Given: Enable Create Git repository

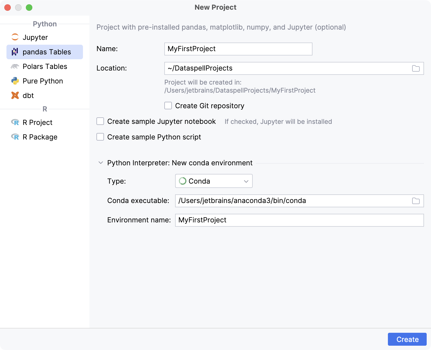Looking at the screenshot, I should [x=168, y=106].
